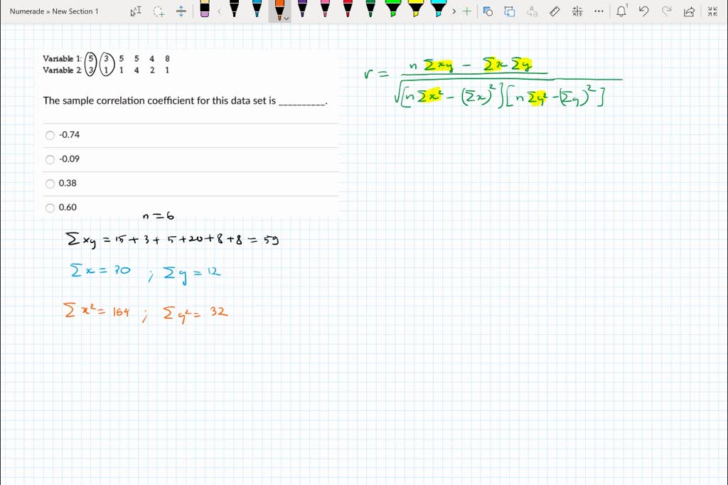Screen dimensions: 728x485
Task: Select the yellow highlighter
Action: click(x=415, y=11)
